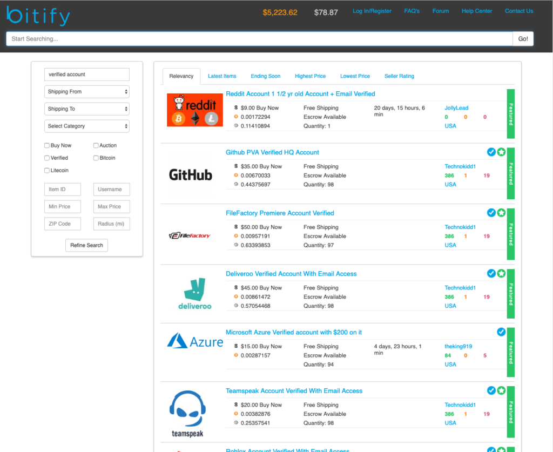Click Featured ribbon on FileFactory listing
This screenshot has width=553, height=452.
[511, 234]
